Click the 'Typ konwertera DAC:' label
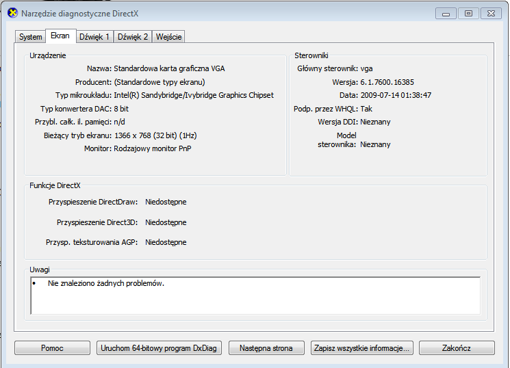The image size is (510, 368). coord(76,109)
